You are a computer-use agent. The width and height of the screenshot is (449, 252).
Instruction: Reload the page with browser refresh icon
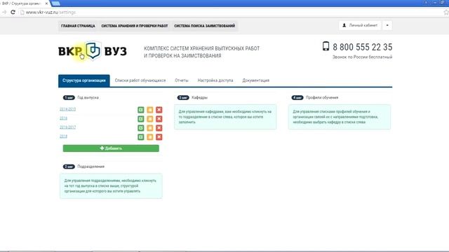click(x=13, y=13)
